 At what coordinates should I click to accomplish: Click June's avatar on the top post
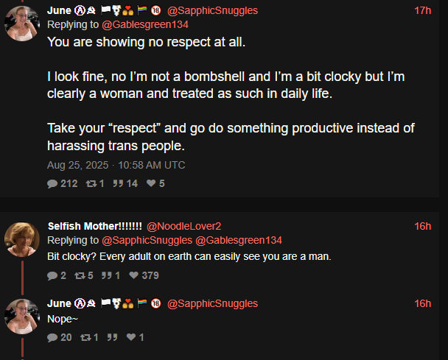[23, 24]
